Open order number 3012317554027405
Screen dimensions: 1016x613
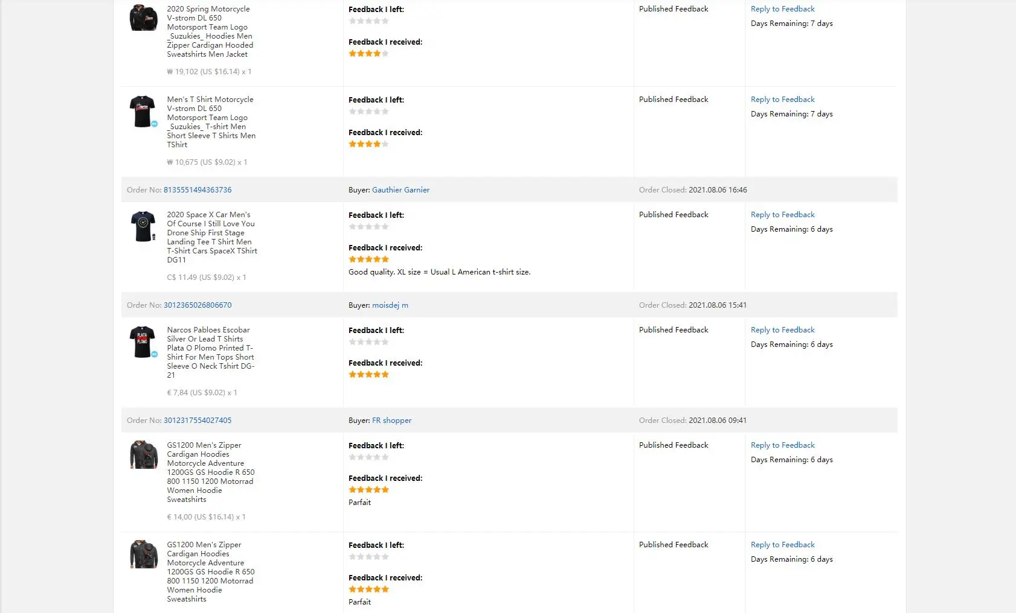coord(198,421)
